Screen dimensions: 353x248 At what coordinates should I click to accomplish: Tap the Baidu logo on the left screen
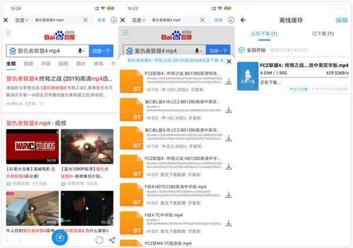point(59,35)
